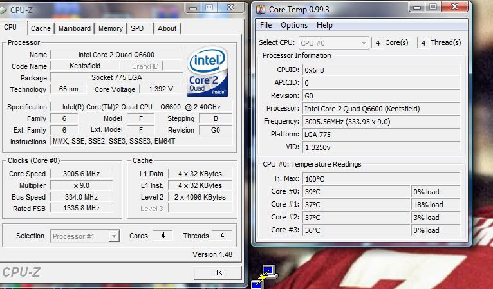Click the Stepping value 'B' in CPU-Z
493x289 pixels.
tap(216, 118)
